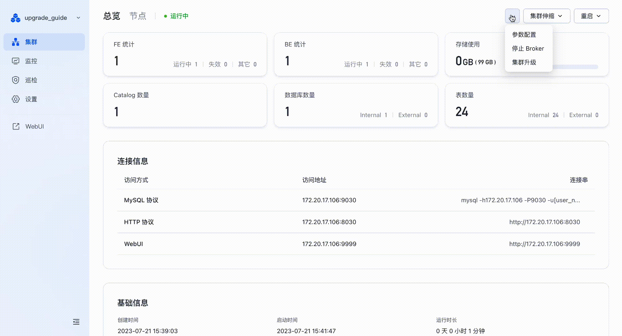Collapse the sidebar with bottom icon
The image size is (622, 336).
pos(76,322)
